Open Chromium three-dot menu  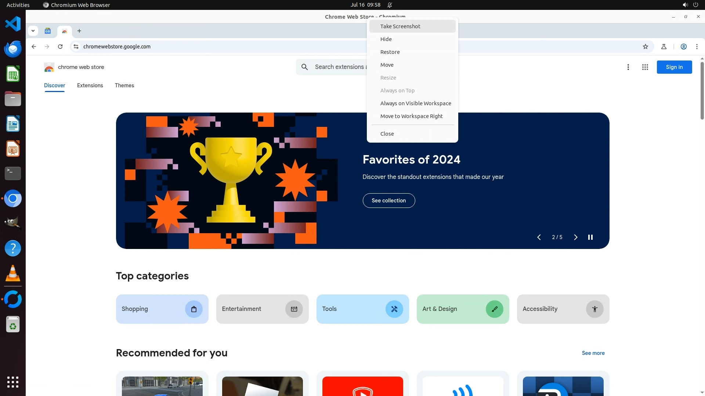[x=697, y=47]
